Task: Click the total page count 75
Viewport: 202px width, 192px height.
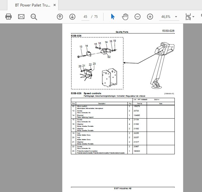Action: point(96,17)
